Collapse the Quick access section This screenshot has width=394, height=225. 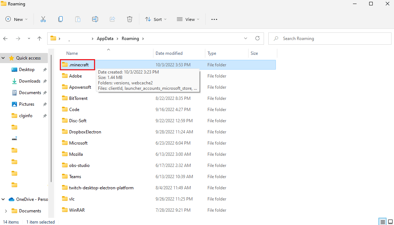pos(3,58)
